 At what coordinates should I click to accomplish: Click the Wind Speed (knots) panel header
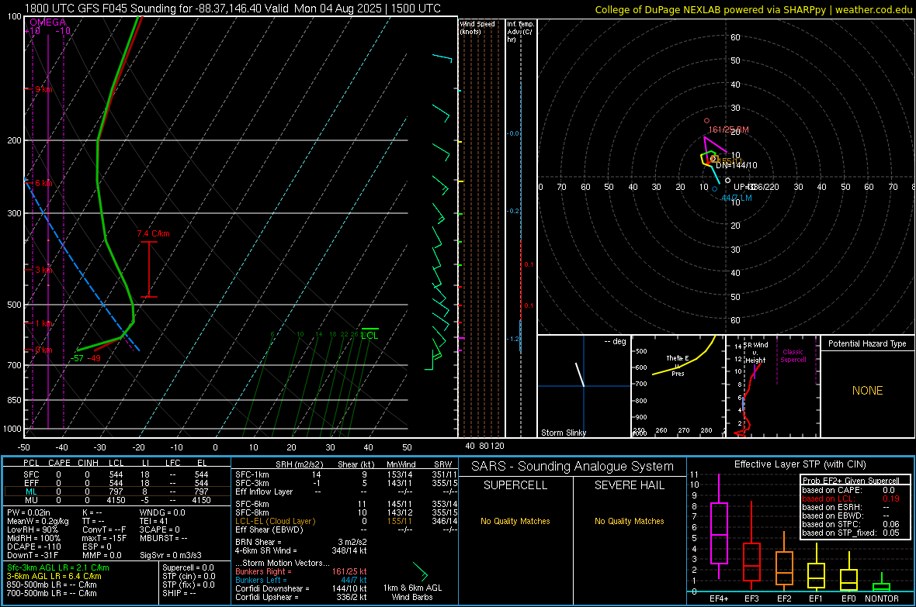click(477, 27)
